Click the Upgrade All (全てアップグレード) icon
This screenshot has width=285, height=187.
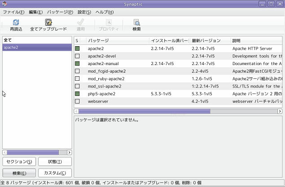48,22
